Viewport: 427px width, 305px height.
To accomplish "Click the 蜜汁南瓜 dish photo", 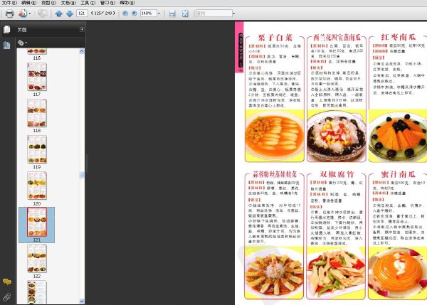I will (398, 272).
